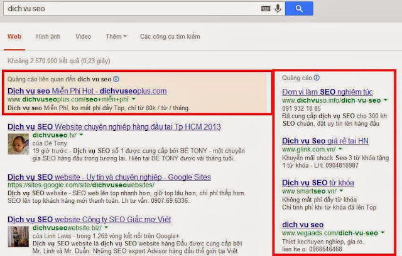Click the voice search microphone icon

pos(278,9)
